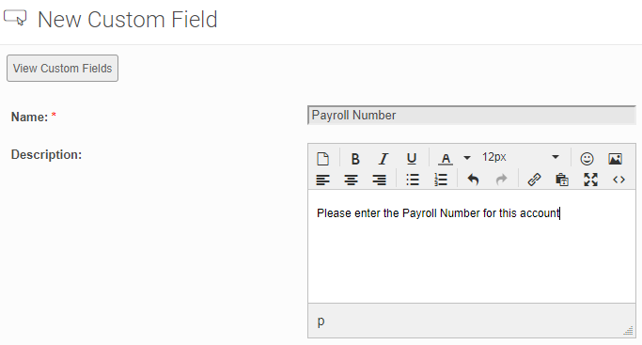
Task: Toggle Italic formatting
Action: 384,158
